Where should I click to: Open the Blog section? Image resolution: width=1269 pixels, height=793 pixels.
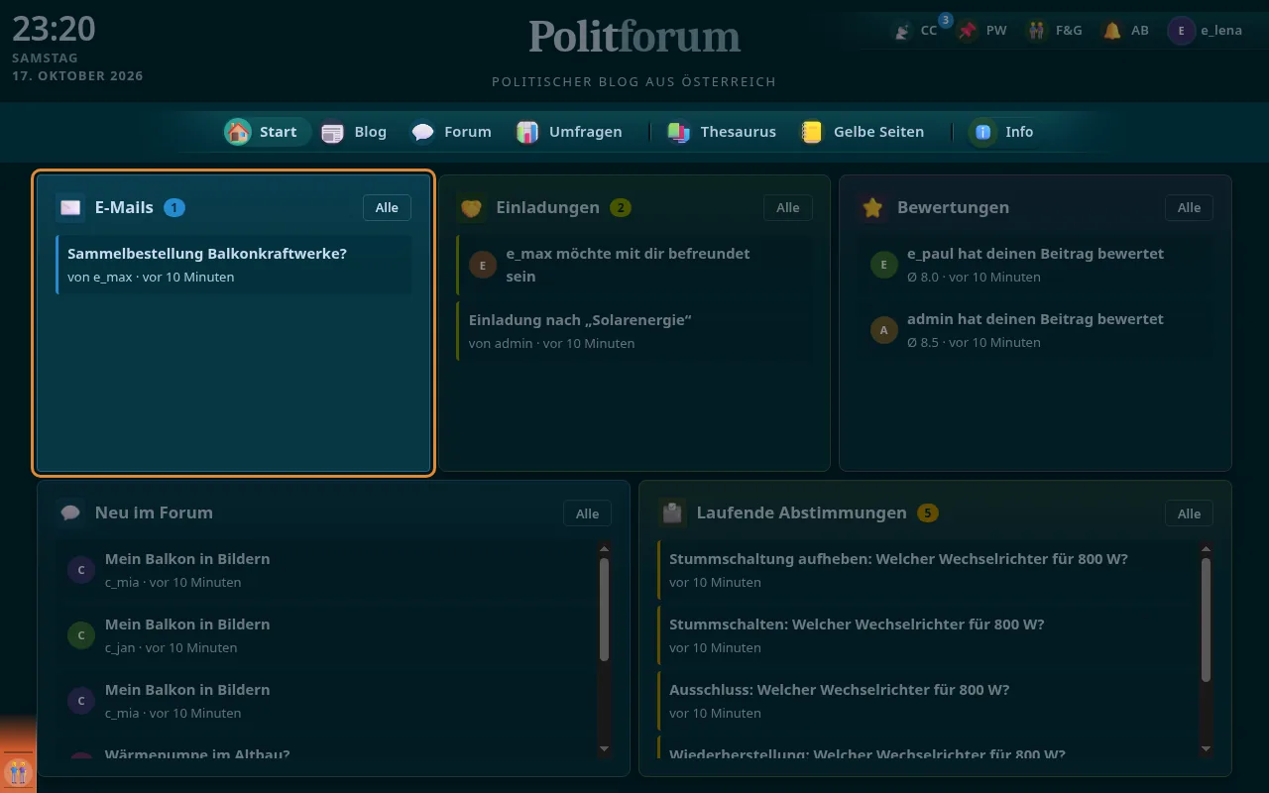pos(354,132)
